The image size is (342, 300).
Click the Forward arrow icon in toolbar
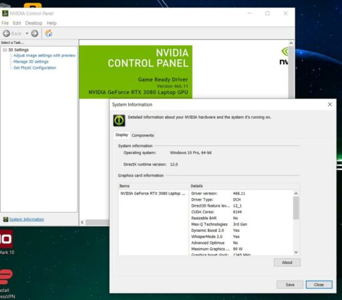pyautogui.click(x=35, y=33)
